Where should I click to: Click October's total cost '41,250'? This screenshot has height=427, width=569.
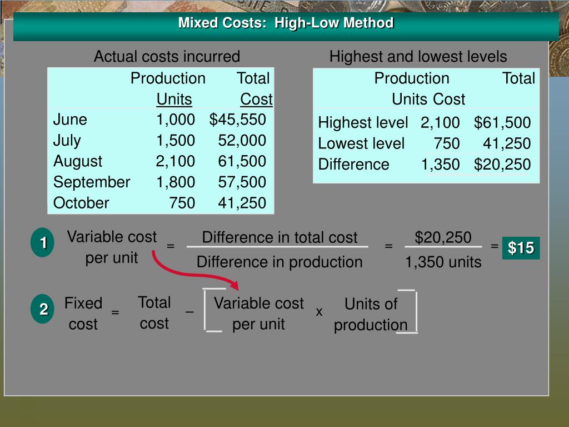[242, 203]
